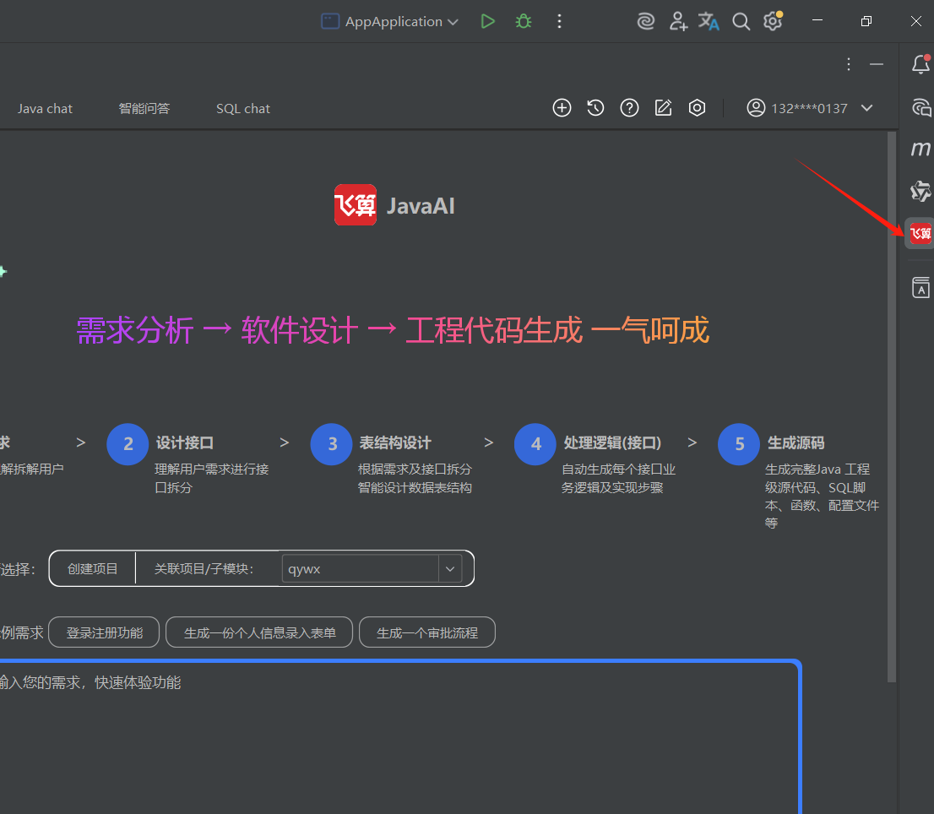Start a new chat with plus icon
This screenshot has height=814, width=934.
562,108
